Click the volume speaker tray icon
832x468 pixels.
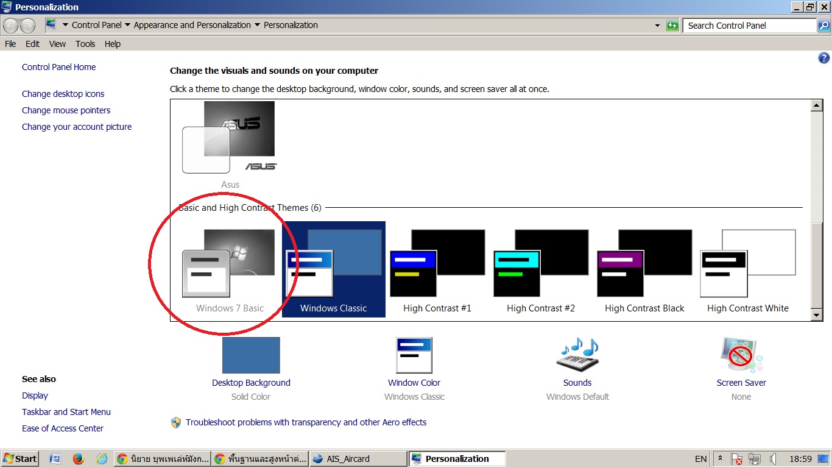coord(772,459)
